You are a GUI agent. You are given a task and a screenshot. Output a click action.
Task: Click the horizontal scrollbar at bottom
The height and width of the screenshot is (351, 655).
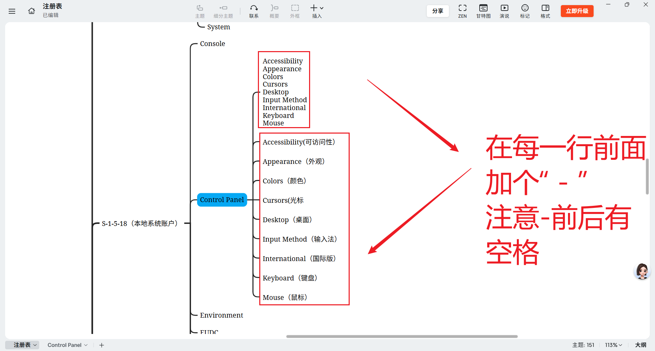pos(401,337)
